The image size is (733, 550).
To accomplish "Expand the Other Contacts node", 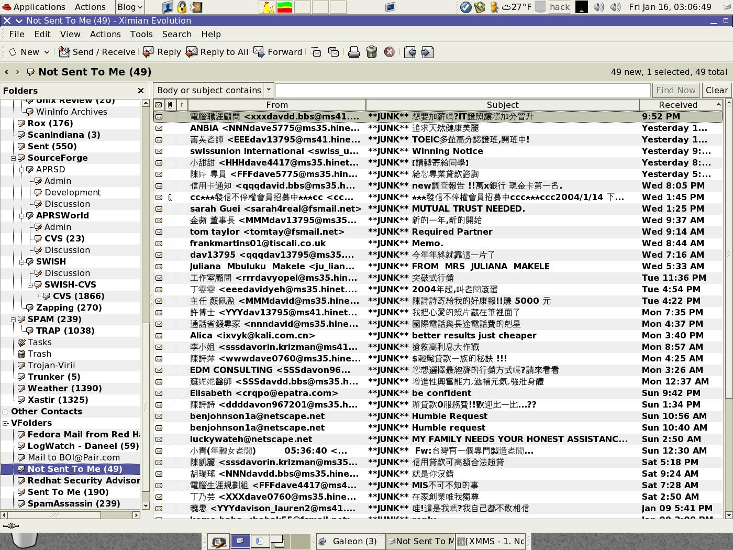I will [5, 411].
